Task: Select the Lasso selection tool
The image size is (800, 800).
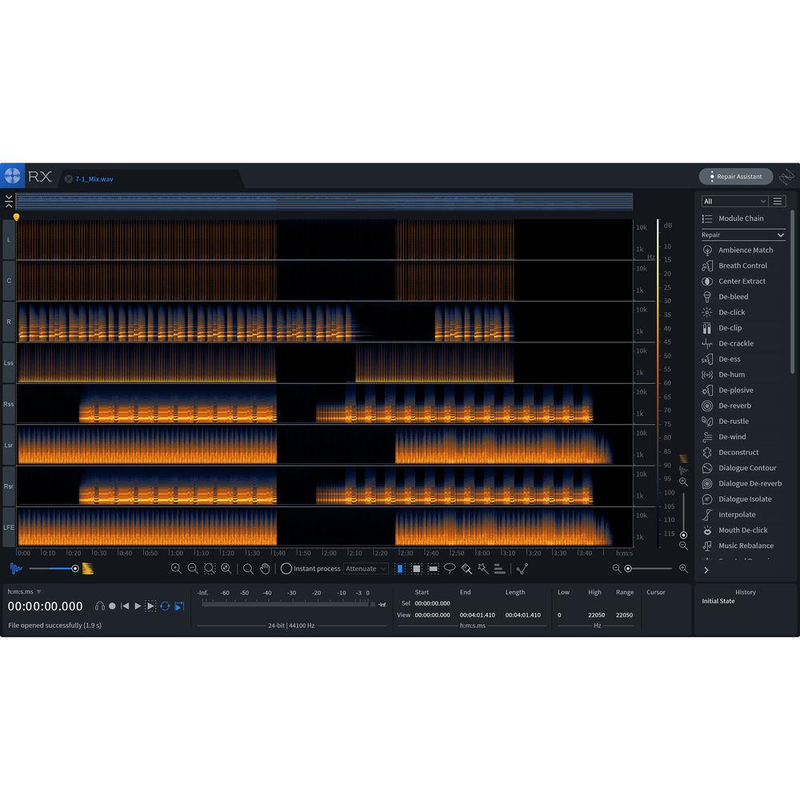Action: [450, 568]
